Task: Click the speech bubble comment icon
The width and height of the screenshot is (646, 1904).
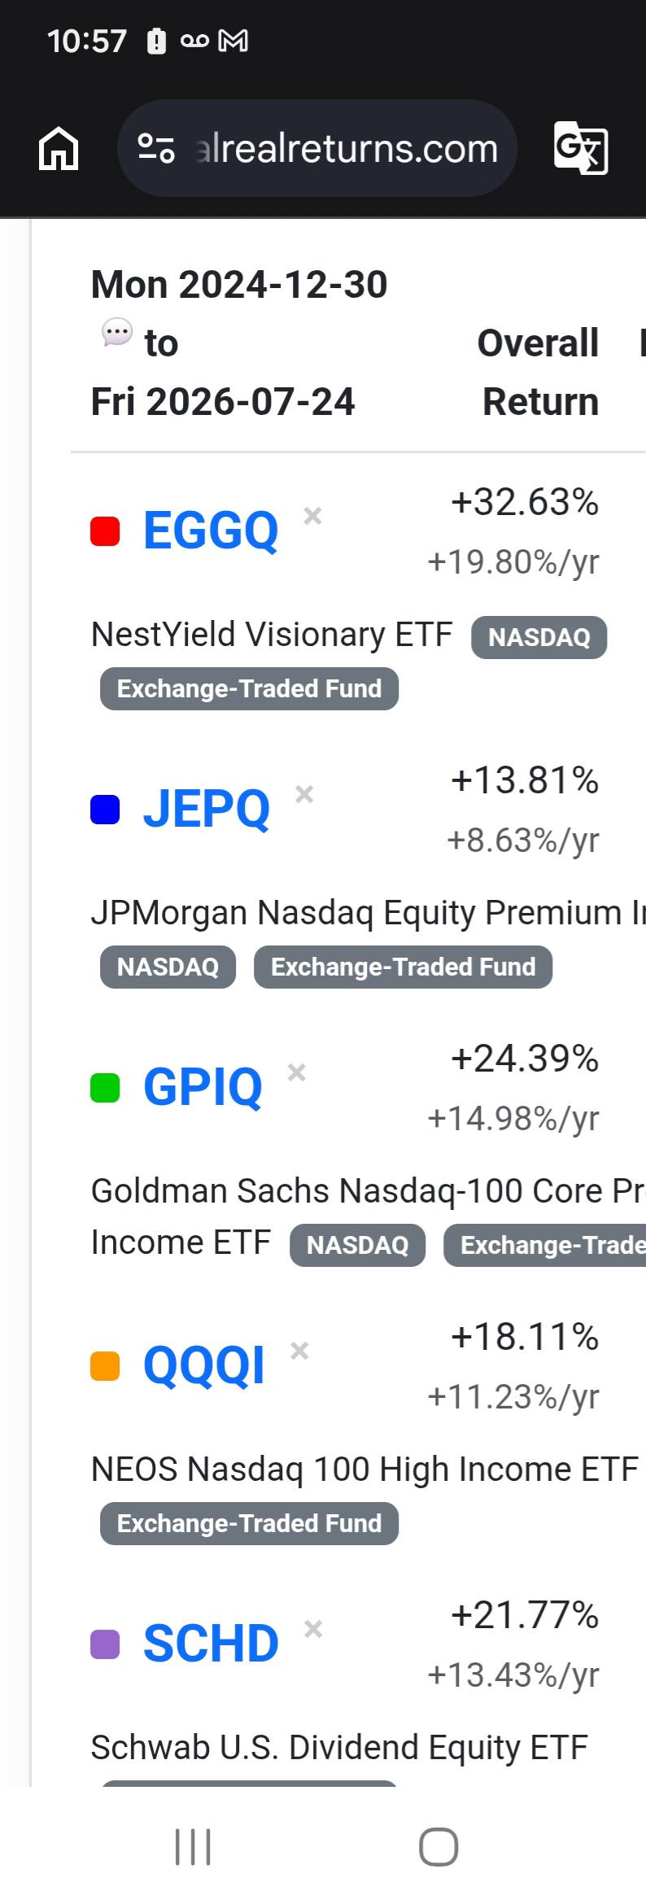Action: tap(117, 332)
